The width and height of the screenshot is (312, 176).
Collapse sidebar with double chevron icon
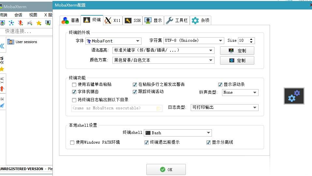pos(2,46)
